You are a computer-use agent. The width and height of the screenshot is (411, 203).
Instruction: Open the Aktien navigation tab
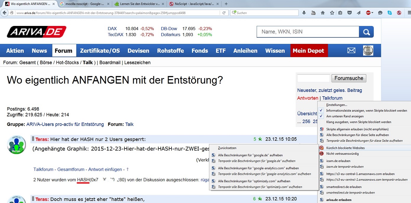coord(15,51)
